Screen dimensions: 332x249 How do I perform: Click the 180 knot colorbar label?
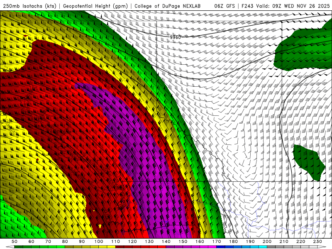(x=233, y=242)
